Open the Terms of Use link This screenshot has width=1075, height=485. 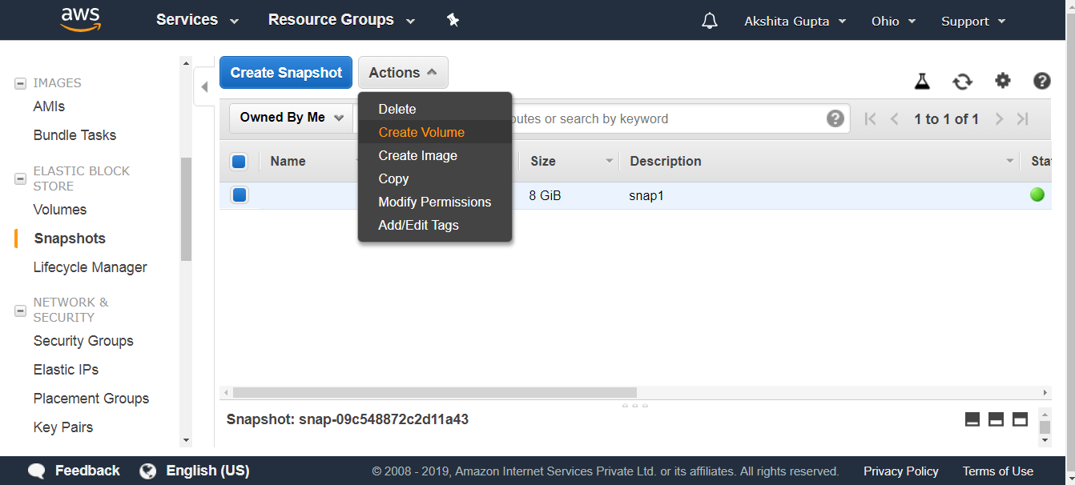998,471
